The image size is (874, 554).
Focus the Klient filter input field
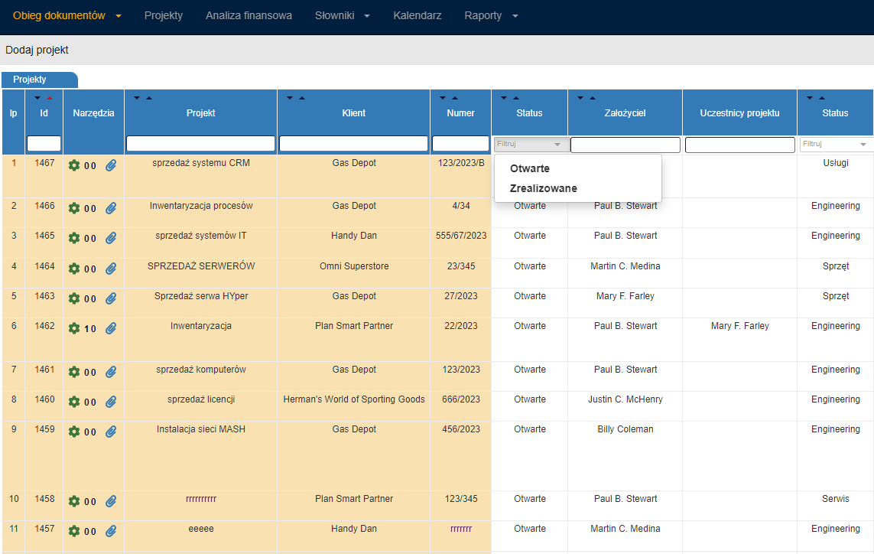pyautogui.click(x=353, y=144)
